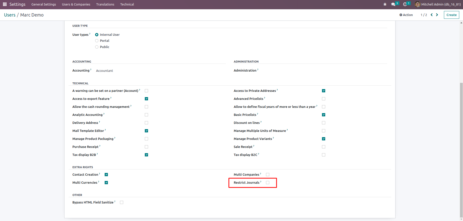This screenshot has width=463, height=221.
Task: Enable the Restrict Journals checkbox
Action: [x=268, y=183]
